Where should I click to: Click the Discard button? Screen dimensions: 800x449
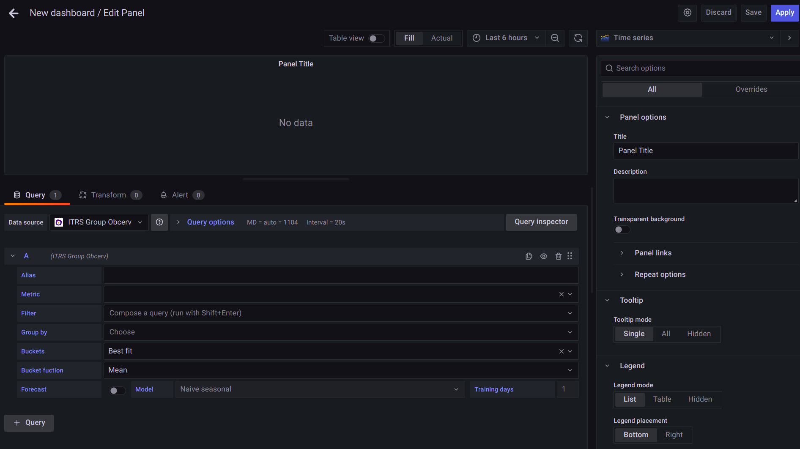coord(718,13)
